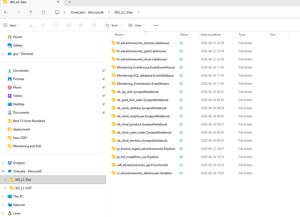The width and height of the screenshot is (300, 217).
Task: Click cloud status icon for lh_adventureworks_bronze.Lakehouse
Action: point(181,43)
